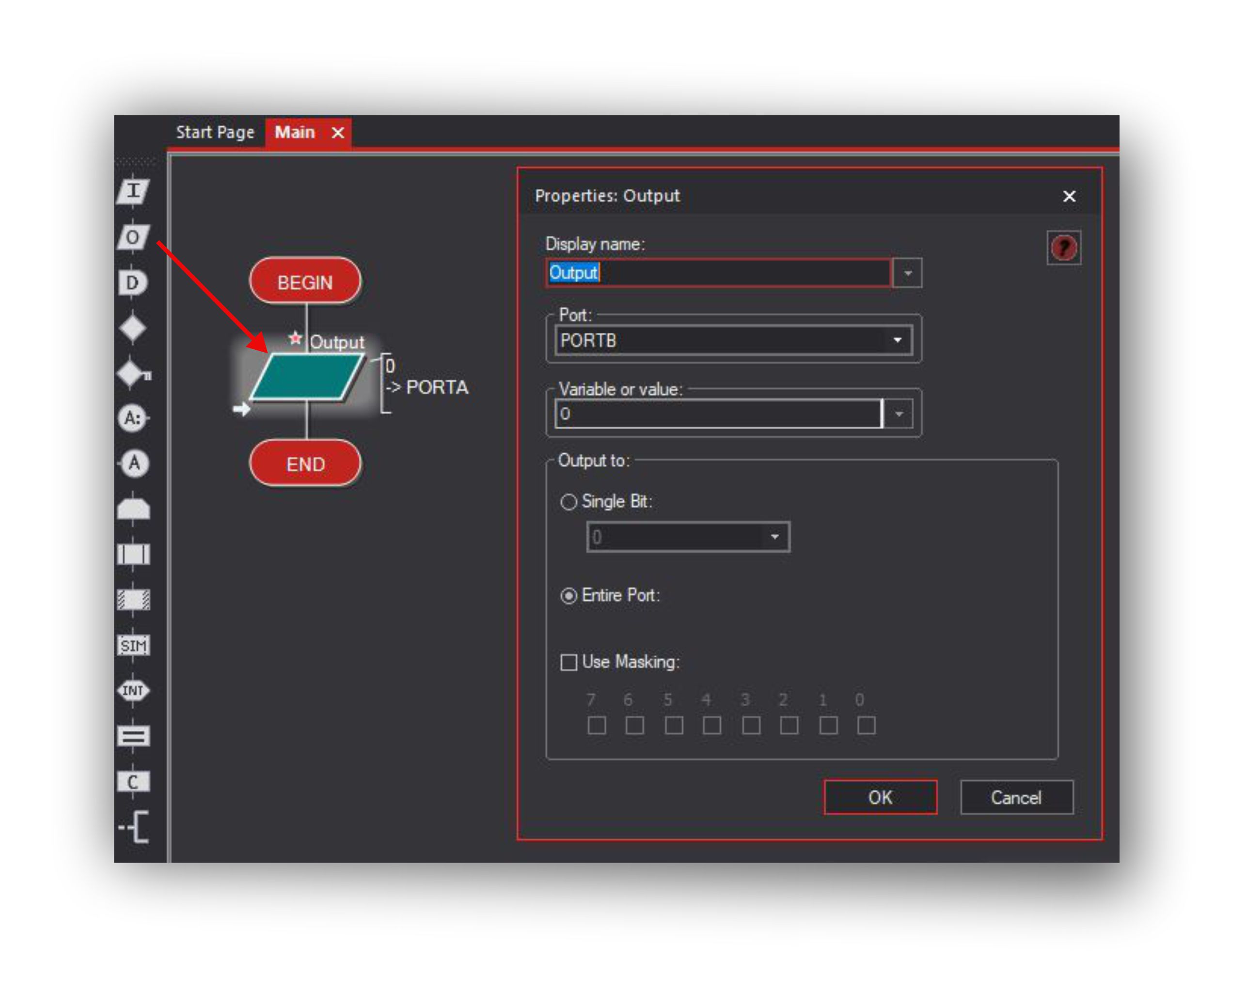Tick masking bit 4 checkbox
Screen dimensions: 1247x1005
pos(712,726)
